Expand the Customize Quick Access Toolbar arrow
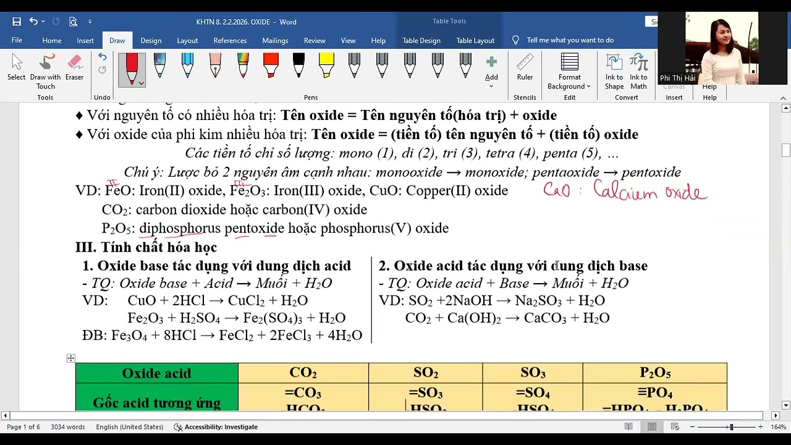 pyautogui.click(x=90, y=22)
